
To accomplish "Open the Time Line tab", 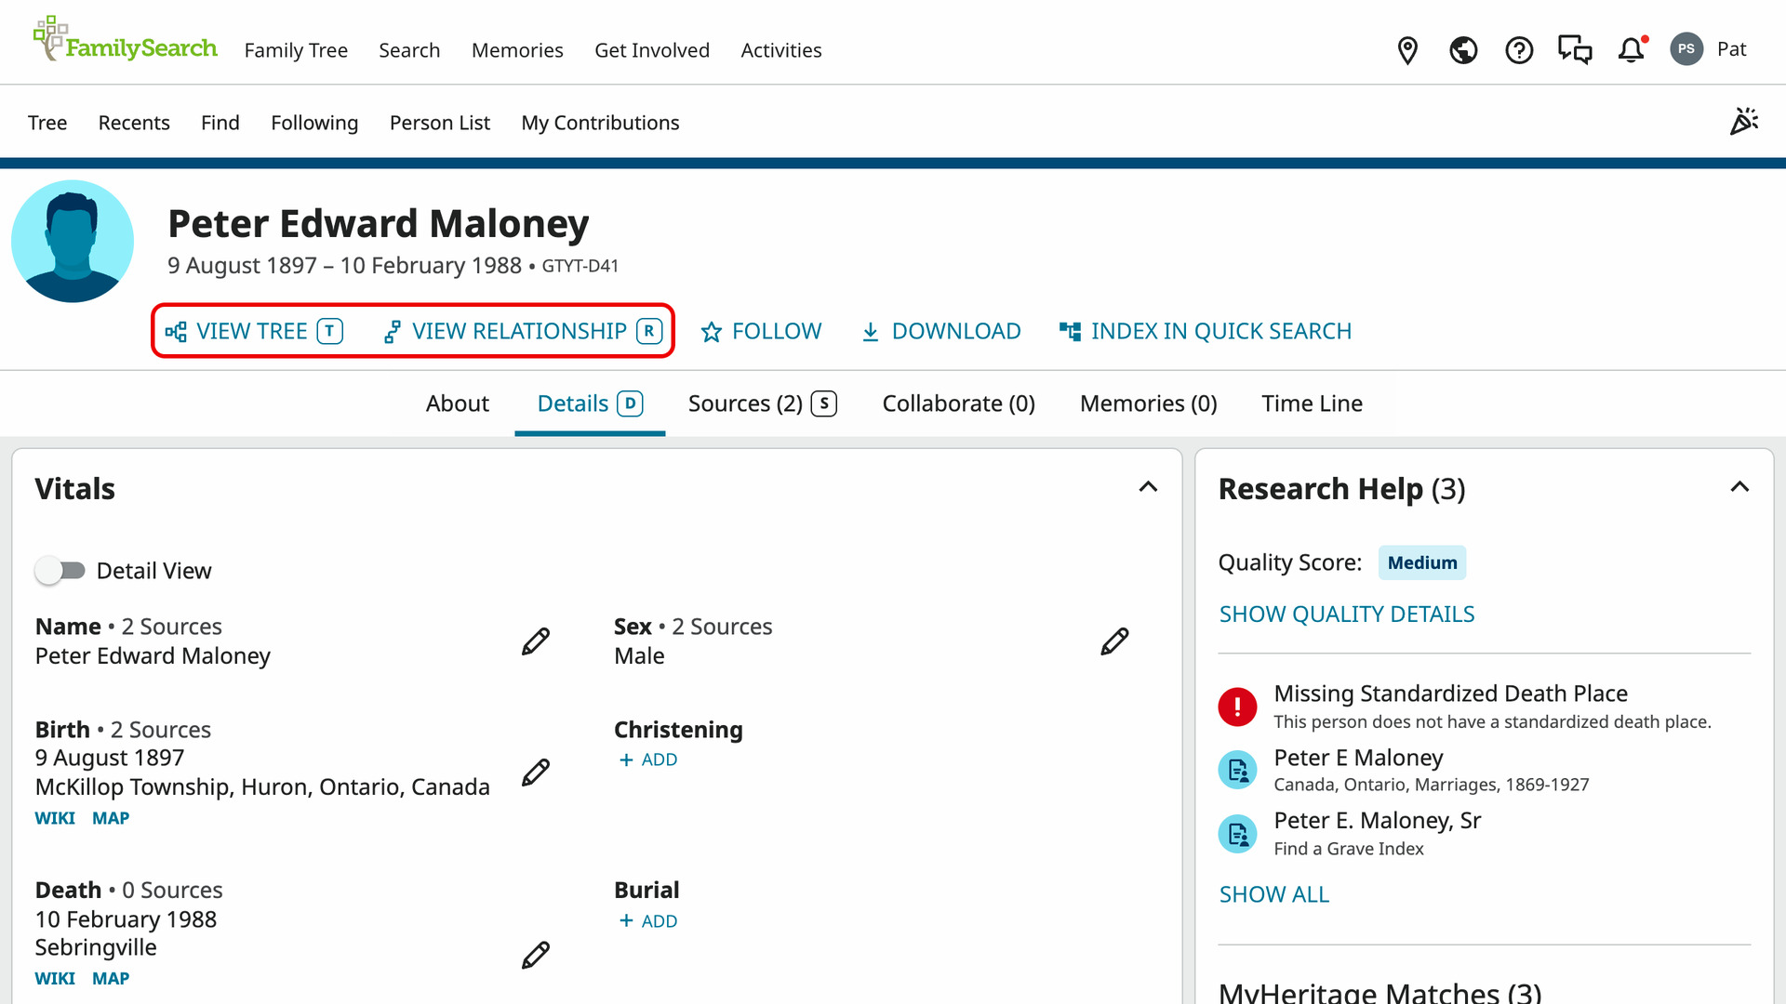I will pyautogui.click(x=1312, y=403).
